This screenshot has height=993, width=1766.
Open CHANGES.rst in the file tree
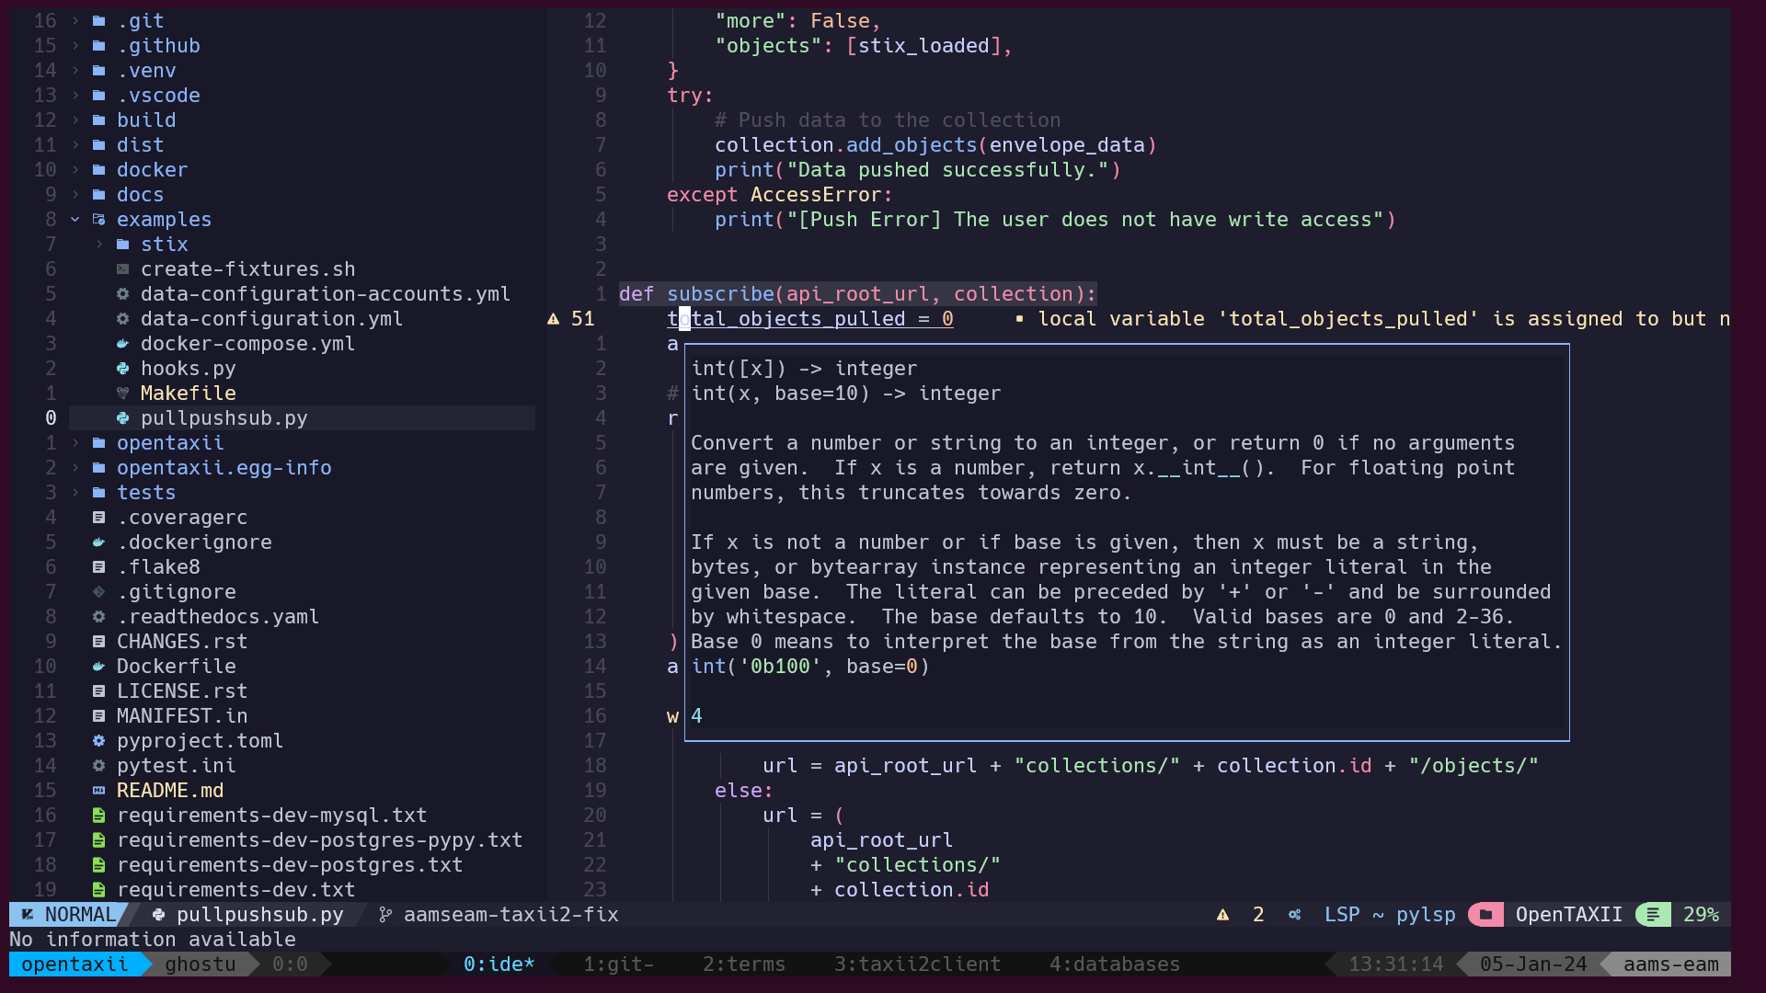[182, 642]
